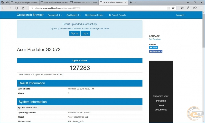Click the Facebook like button
Image resolution: width=205 pixels, height=123 pixels.
tap(156, 51)
